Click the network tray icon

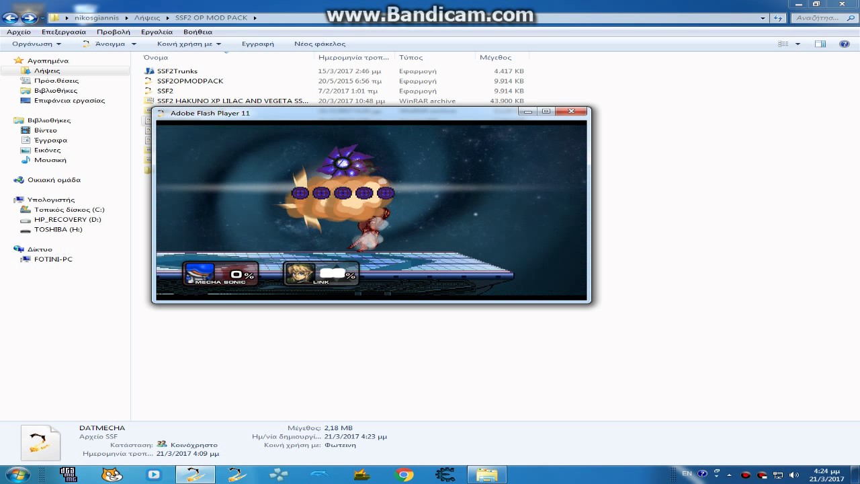(779, 475)
